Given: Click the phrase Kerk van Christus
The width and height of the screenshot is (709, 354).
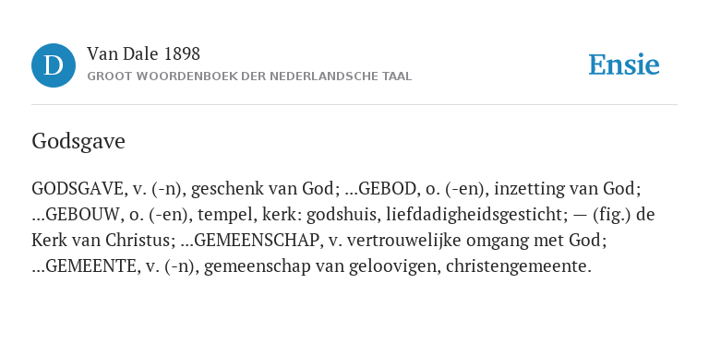Looking at the screenshot, I should [x=102, y=241].
